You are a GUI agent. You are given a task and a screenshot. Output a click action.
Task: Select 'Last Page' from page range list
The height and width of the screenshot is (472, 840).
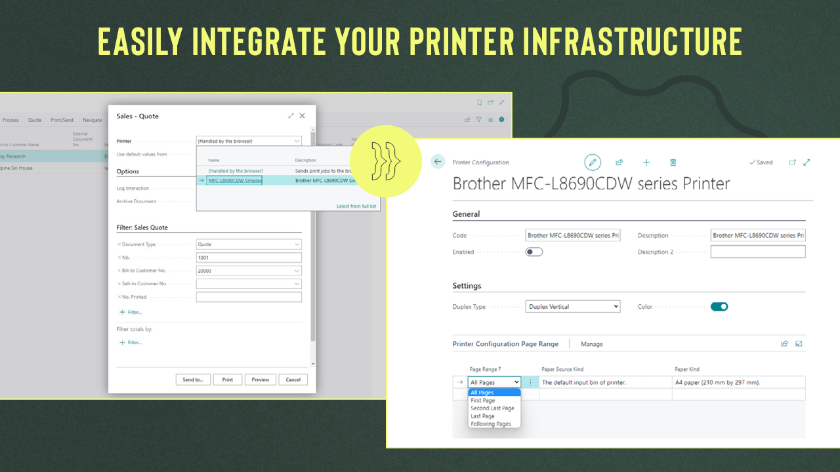coord(482,416)
